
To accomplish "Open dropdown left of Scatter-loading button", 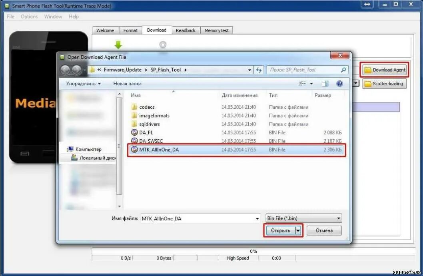I will 356,83.
